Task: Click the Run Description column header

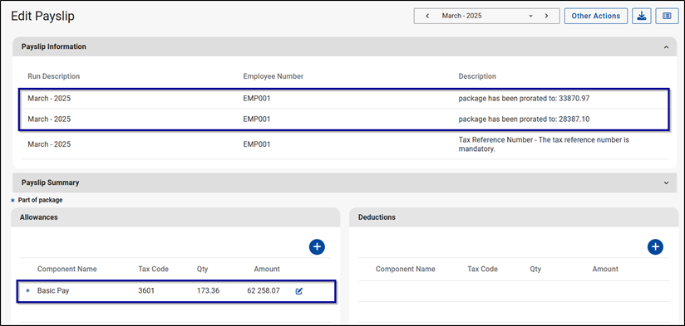Action: [54, 76]
